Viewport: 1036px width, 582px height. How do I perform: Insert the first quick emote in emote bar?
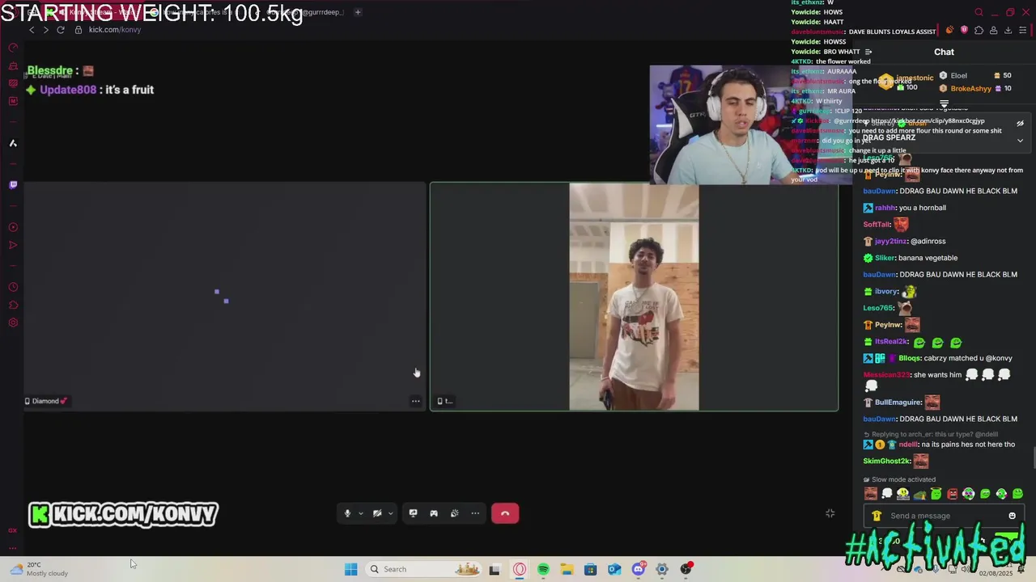(870, 494)
